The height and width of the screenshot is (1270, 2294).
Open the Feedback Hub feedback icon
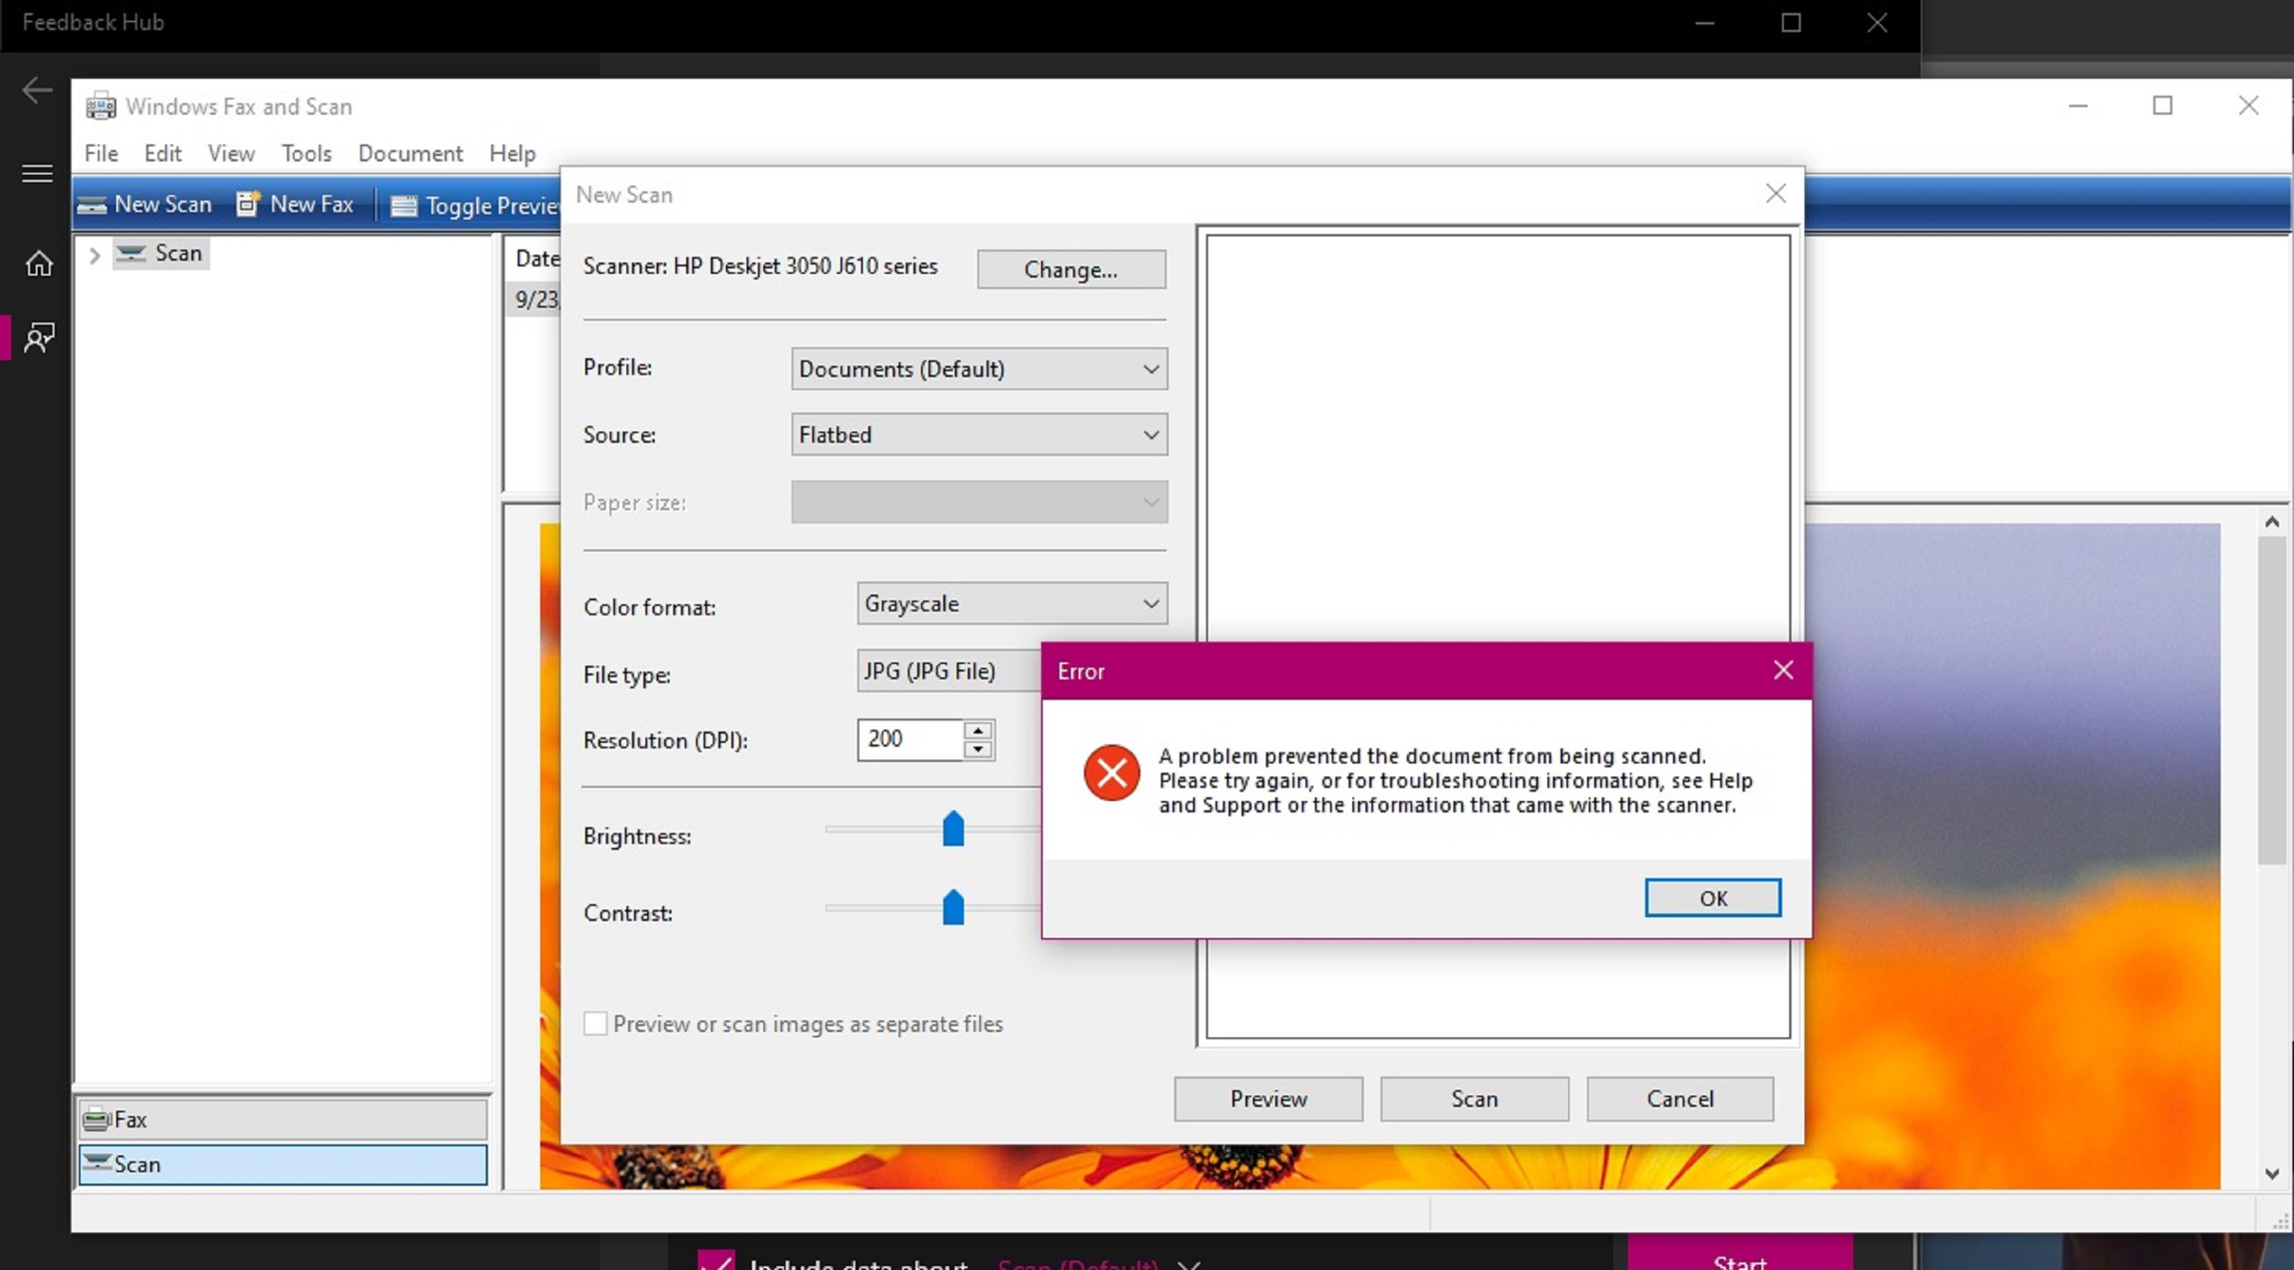(38, 337)
